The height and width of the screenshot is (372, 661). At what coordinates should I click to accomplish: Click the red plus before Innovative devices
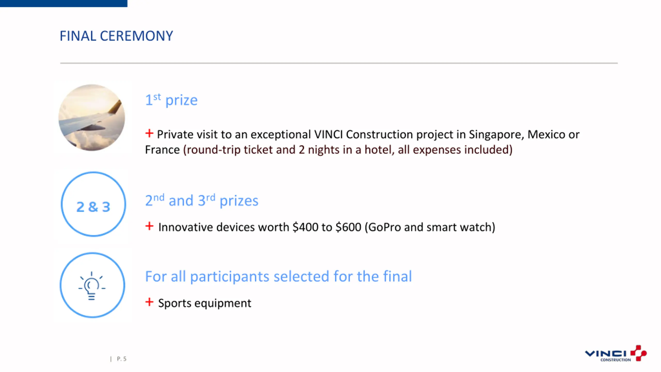click(x=149, y=226)
